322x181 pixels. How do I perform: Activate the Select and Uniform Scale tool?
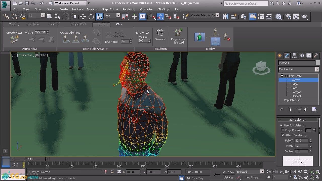click(x=99, y=17)
